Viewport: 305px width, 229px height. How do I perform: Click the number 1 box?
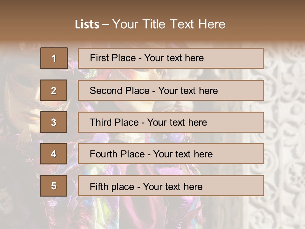click(x=54, y=58)
